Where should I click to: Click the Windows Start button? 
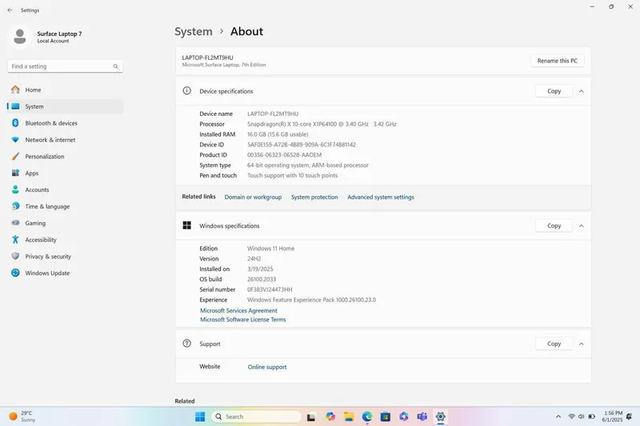pyautogui.click(x=200, y=416)
